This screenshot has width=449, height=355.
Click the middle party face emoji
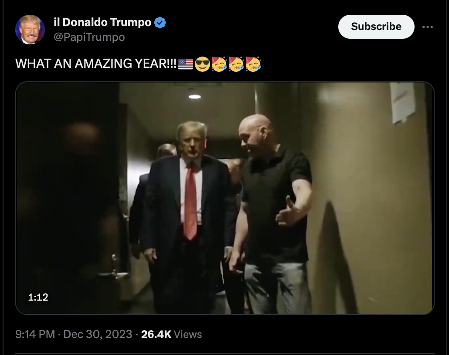point(236,64)
